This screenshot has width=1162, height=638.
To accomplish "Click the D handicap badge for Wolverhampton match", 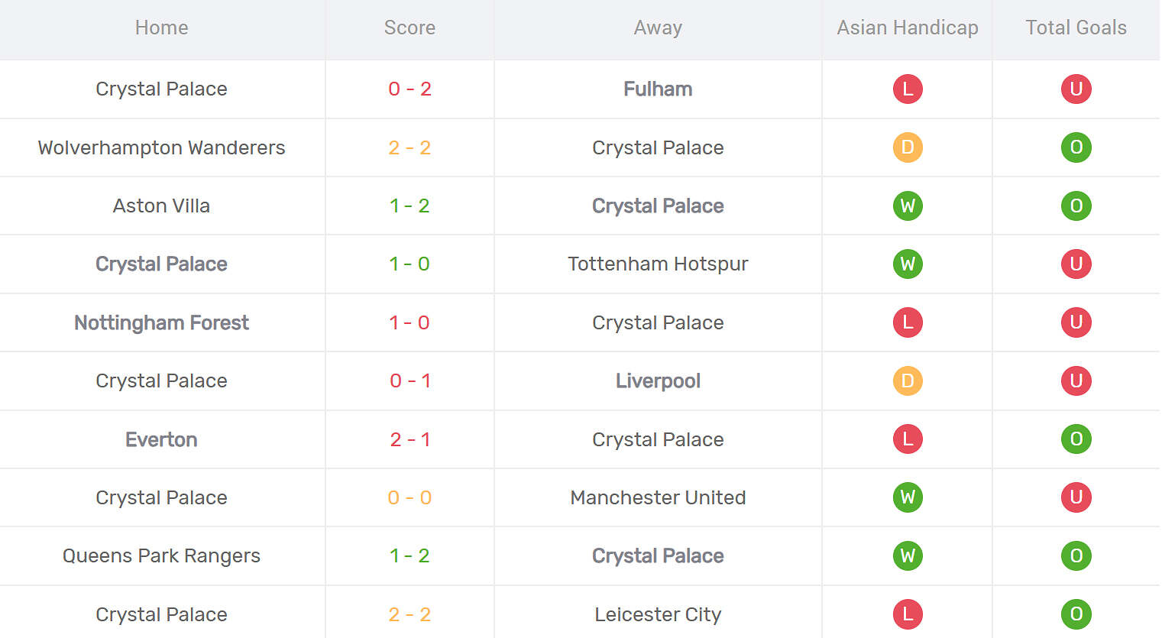I will point(908,147).
